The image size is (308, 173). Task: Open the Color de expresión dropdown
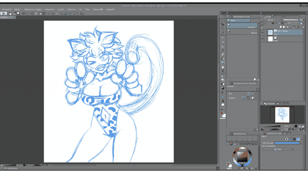click(279, 149)
